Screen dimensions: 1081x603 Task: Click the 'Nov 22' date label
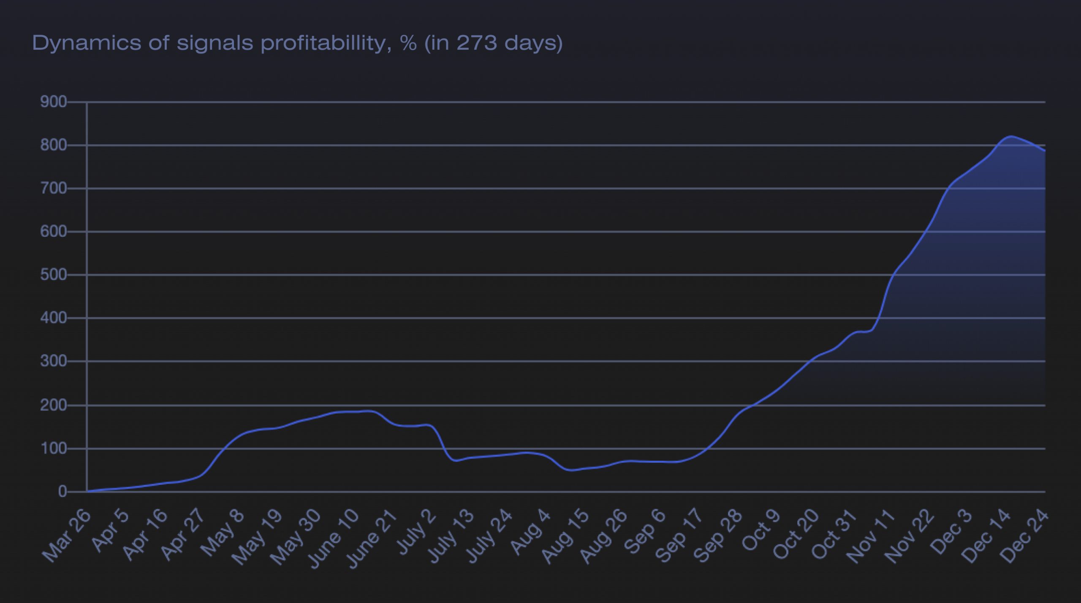909,536
